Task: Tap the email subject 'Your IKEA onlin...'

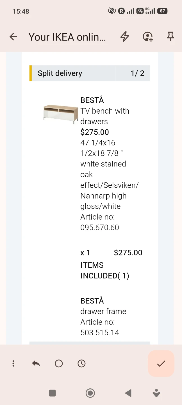Action: [67, 37]
